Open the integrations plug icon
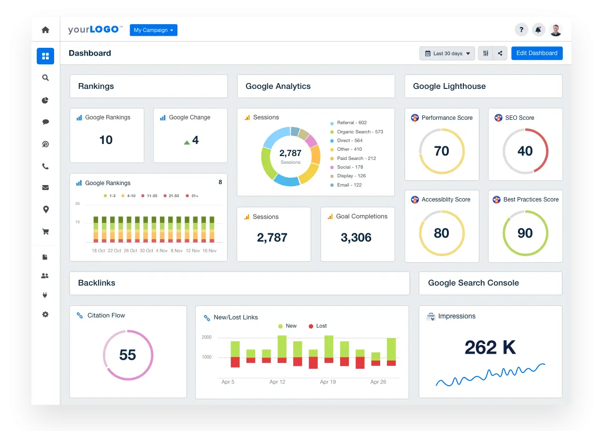Screen dimensions: 603x431 click(45, 295)
